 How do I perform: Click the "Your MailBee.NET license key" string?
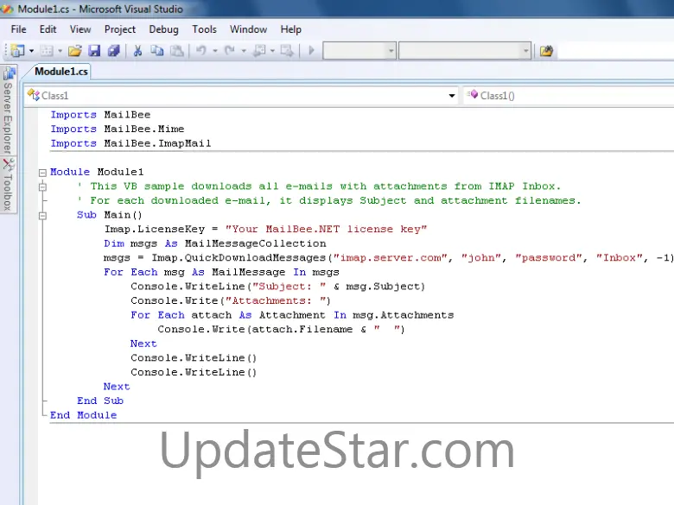coord(326,229)
